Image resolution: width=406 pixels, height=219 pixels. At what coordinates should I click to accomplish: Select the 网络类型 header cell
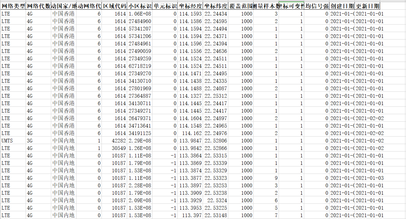13,6
